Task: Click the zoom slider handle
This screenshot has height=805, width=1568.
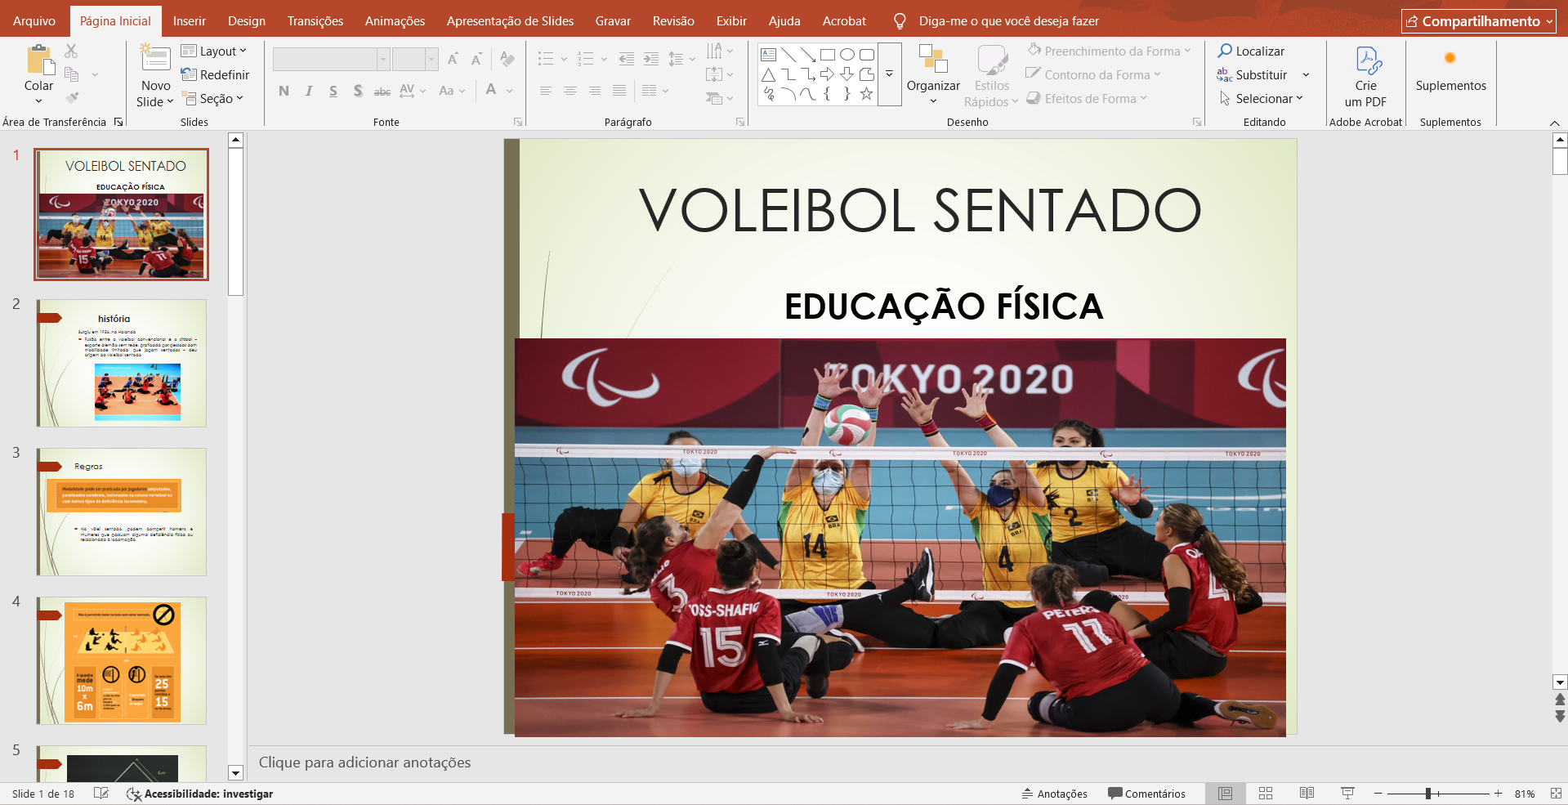Action: click(1428, 794)
